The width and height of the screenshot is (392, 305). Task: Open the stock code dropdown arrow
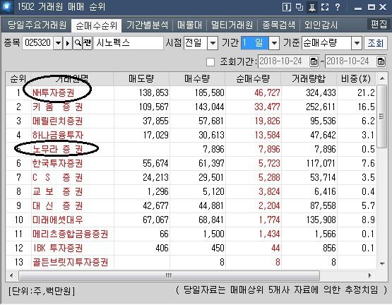[x=58, y=43]
